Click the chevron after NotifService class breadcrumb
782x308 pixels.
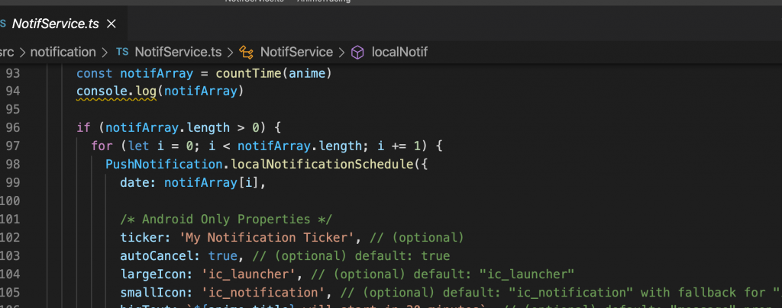(x=341, y=53)
